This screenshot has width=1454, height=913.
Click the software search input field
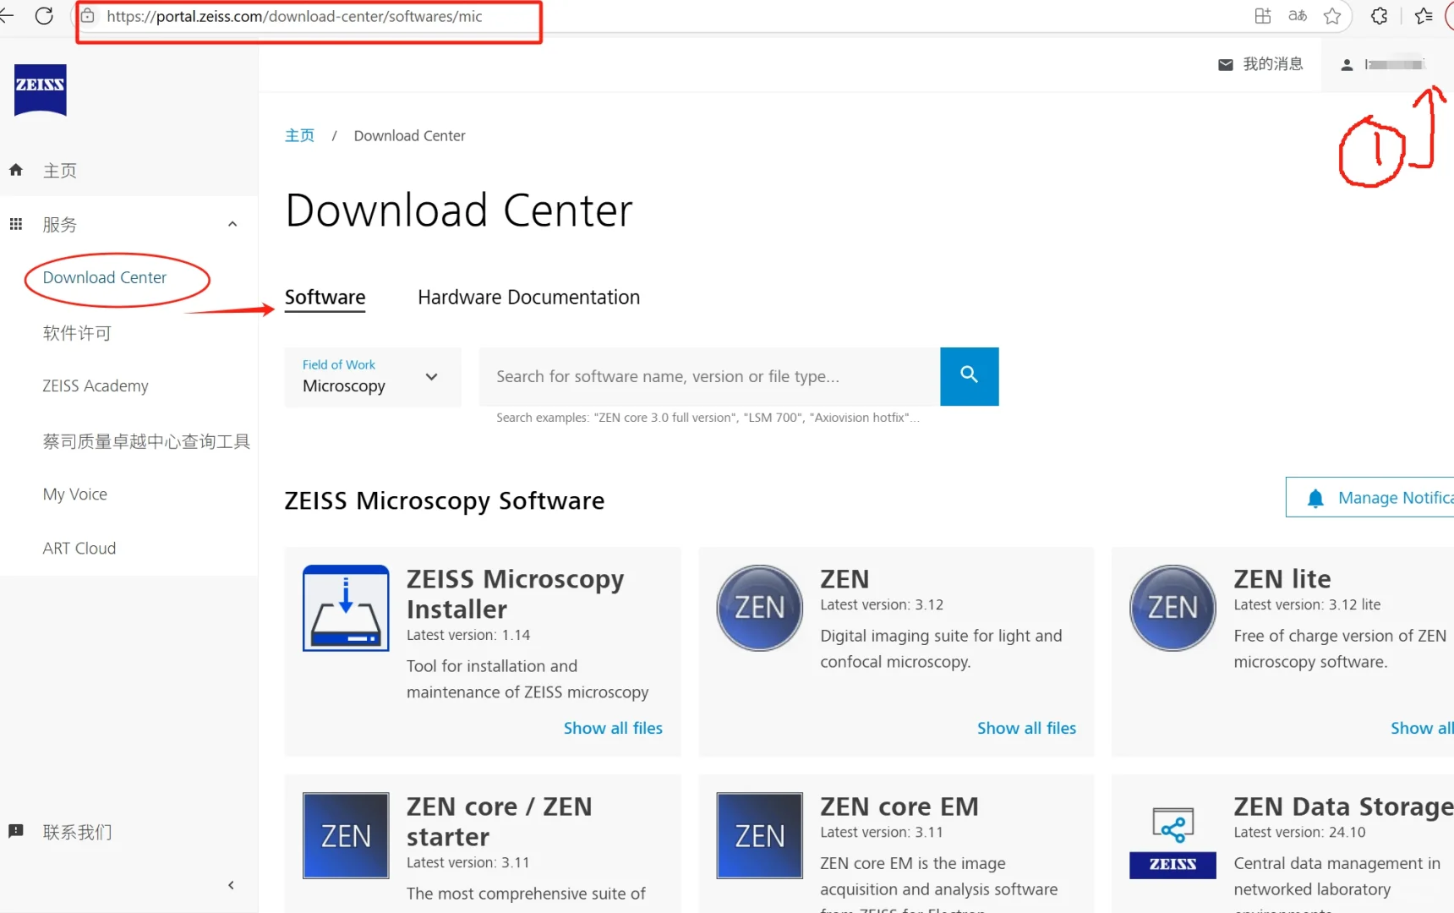(709, 377)
